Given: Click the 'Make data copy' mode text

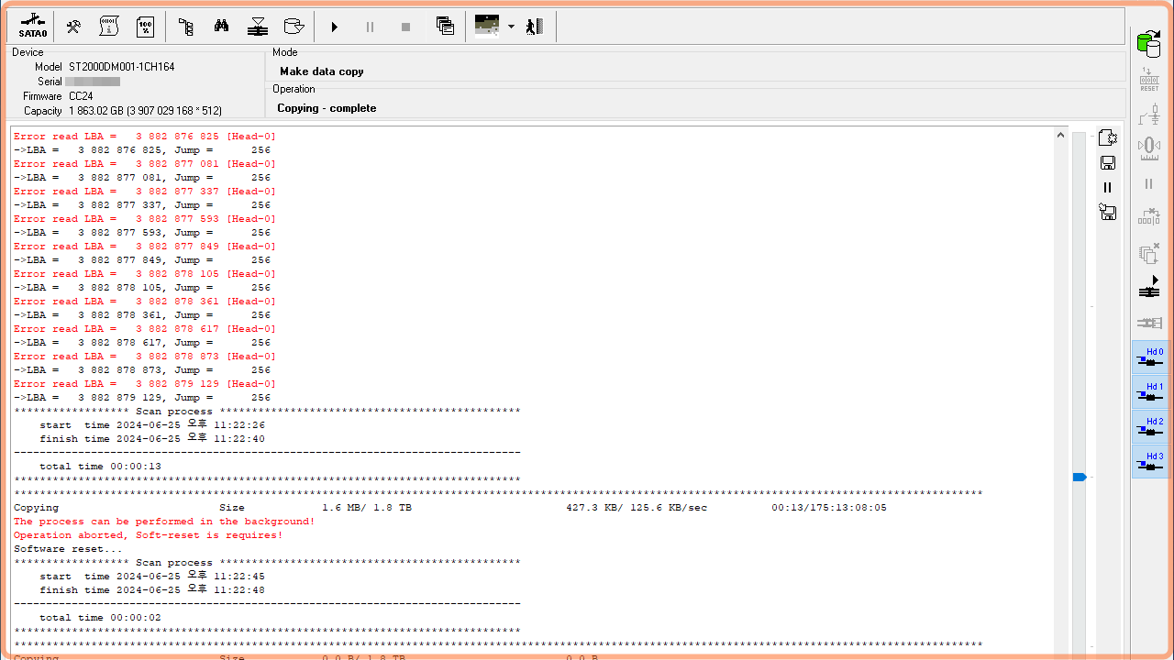Looking at the screenshot, I should point(322,71).
